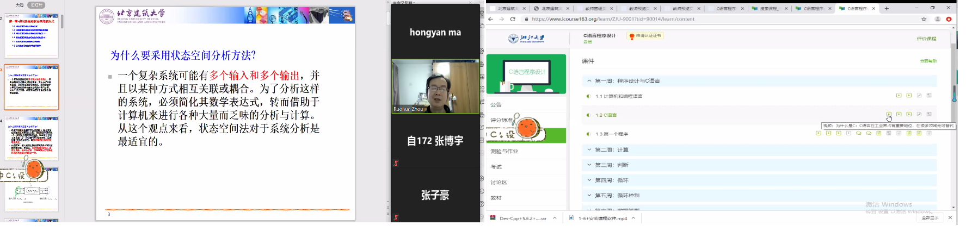Click 评价课程 link
This screenshot has height=231, width=966.
pos(926,39)
